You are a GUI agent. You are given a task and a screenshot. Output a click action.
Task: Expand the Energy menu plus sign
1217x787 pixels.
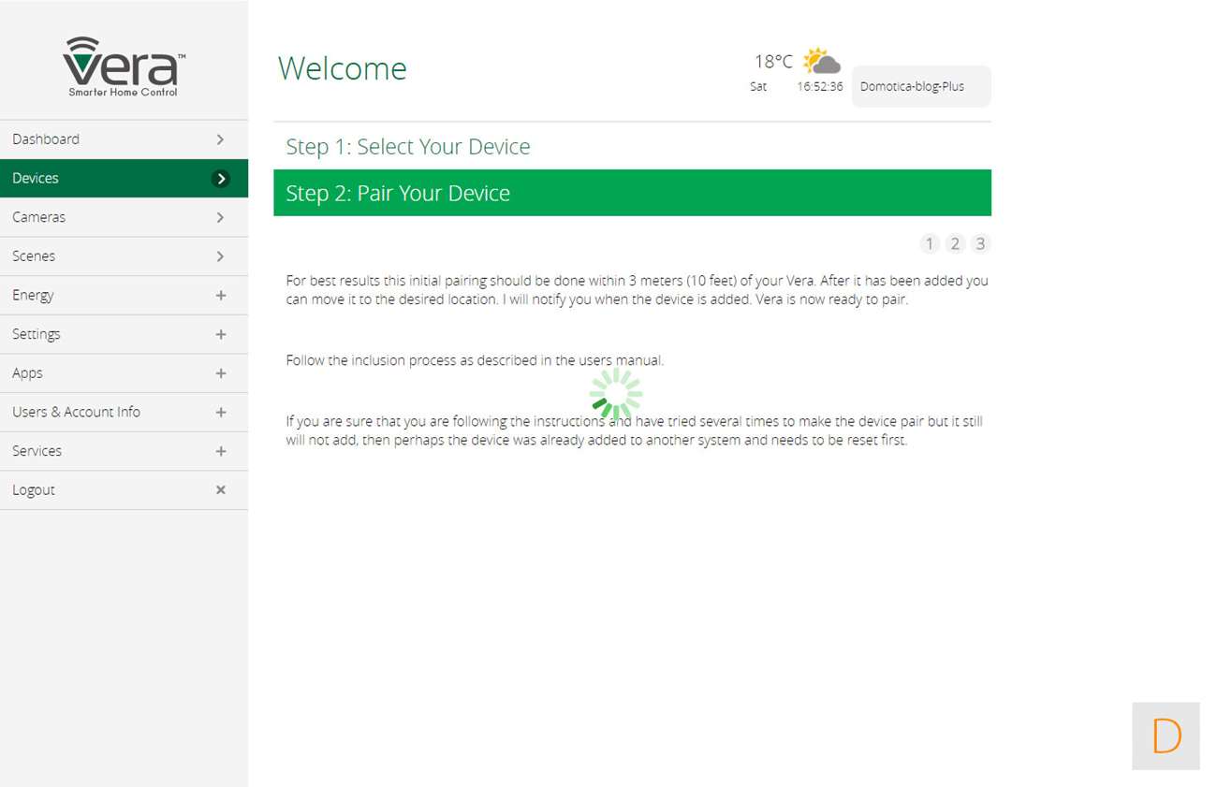[221, 296]
